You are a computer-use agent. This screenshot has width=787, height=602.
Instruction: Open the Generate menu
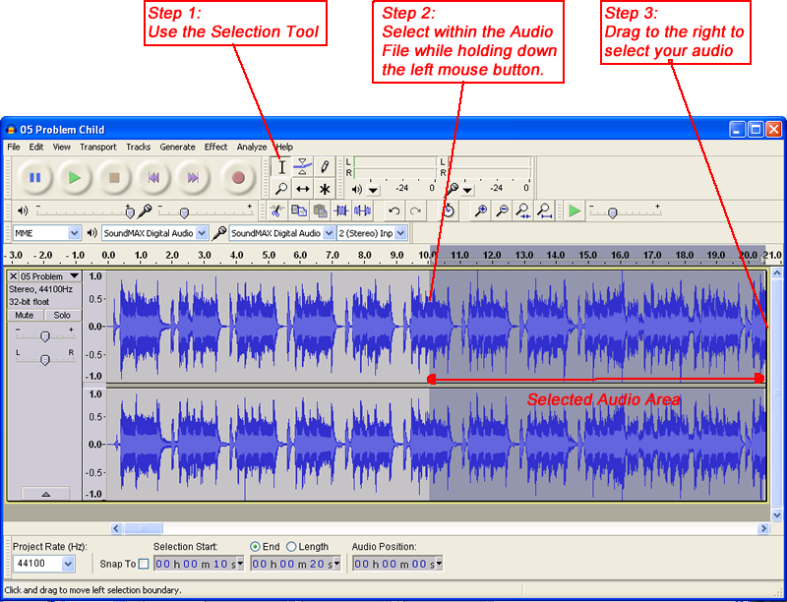tap(177, 147)
